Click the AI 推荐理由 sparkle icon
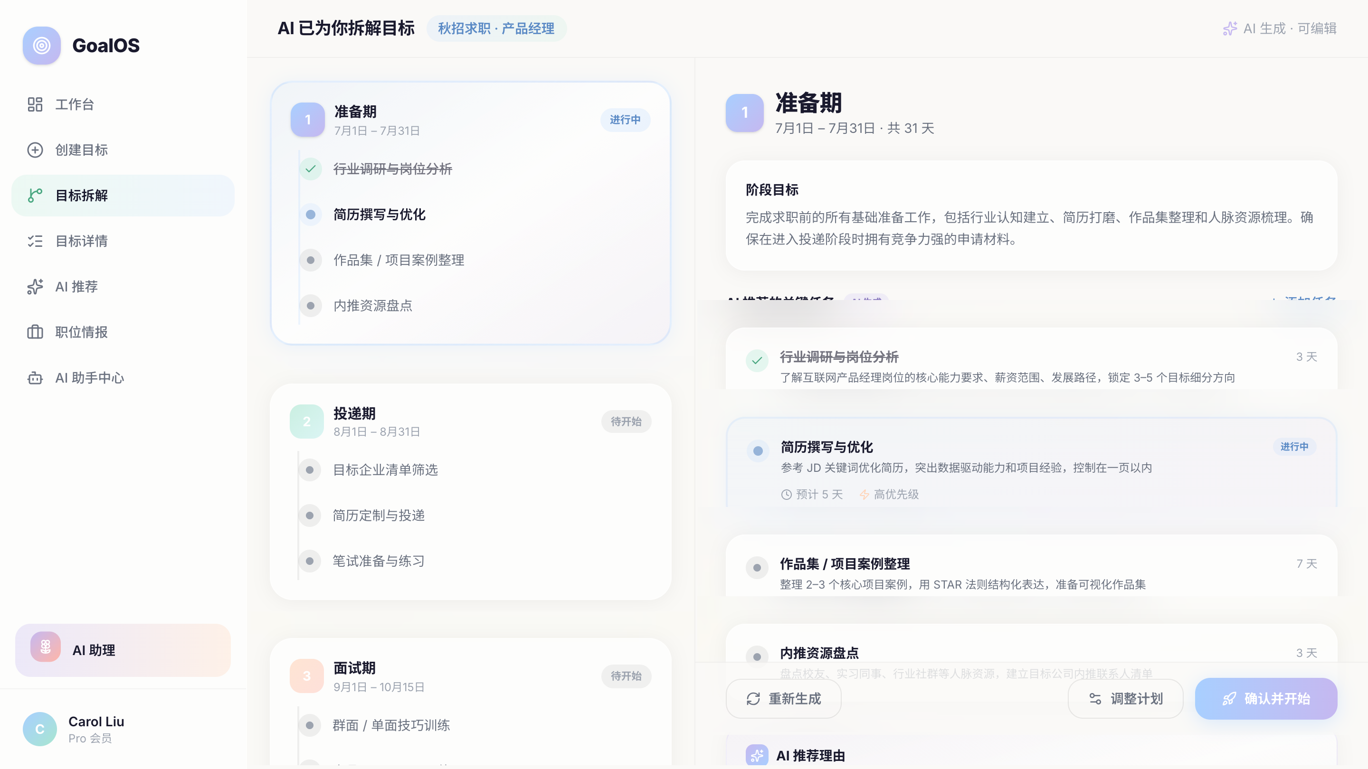1368x769 pixels. click(757, 755)
